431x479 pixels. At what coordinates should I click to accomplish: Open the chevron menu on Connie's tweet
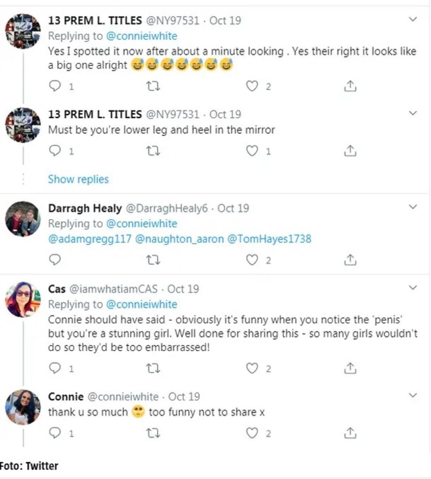coord(412,395)
